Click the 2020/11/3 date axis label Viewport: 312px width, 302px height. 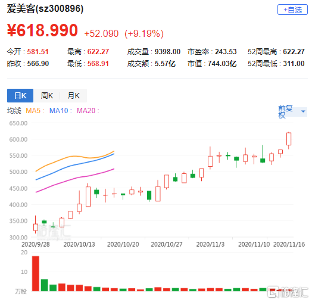210,244
